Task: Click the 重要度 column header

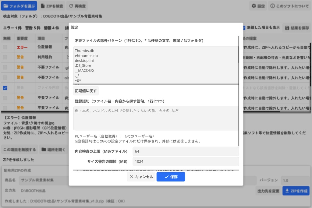Action: 22,38
